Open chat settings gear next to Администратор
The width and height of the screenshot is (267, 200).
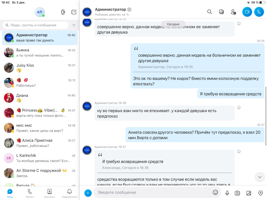click(129, 10)
